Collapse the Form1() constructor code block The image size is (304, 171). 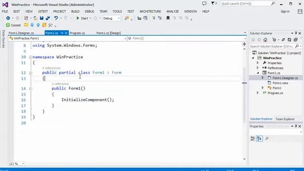coord(30,89)
